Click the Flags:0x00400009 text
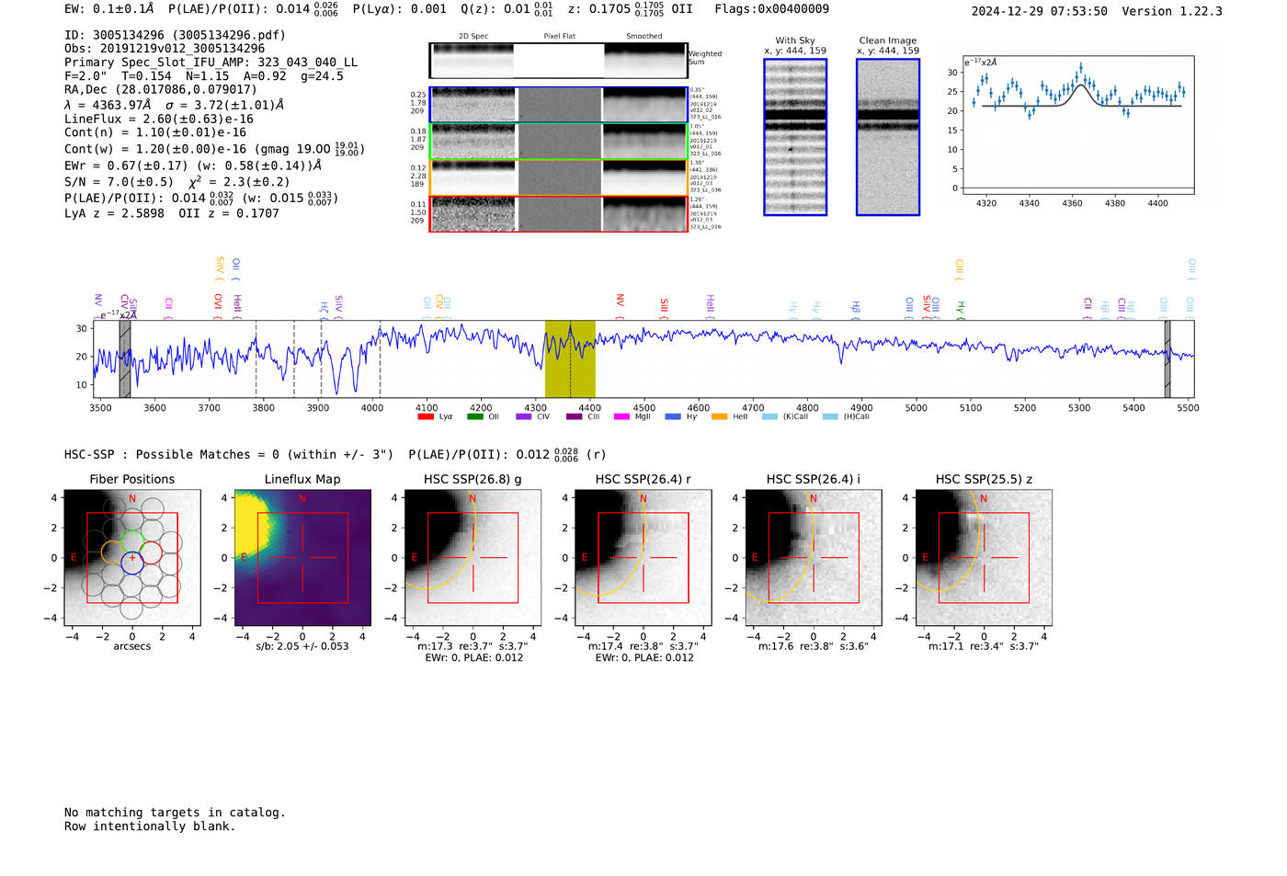The height and width of the screenshot is (876, 1287). click(x=771, y=9)
